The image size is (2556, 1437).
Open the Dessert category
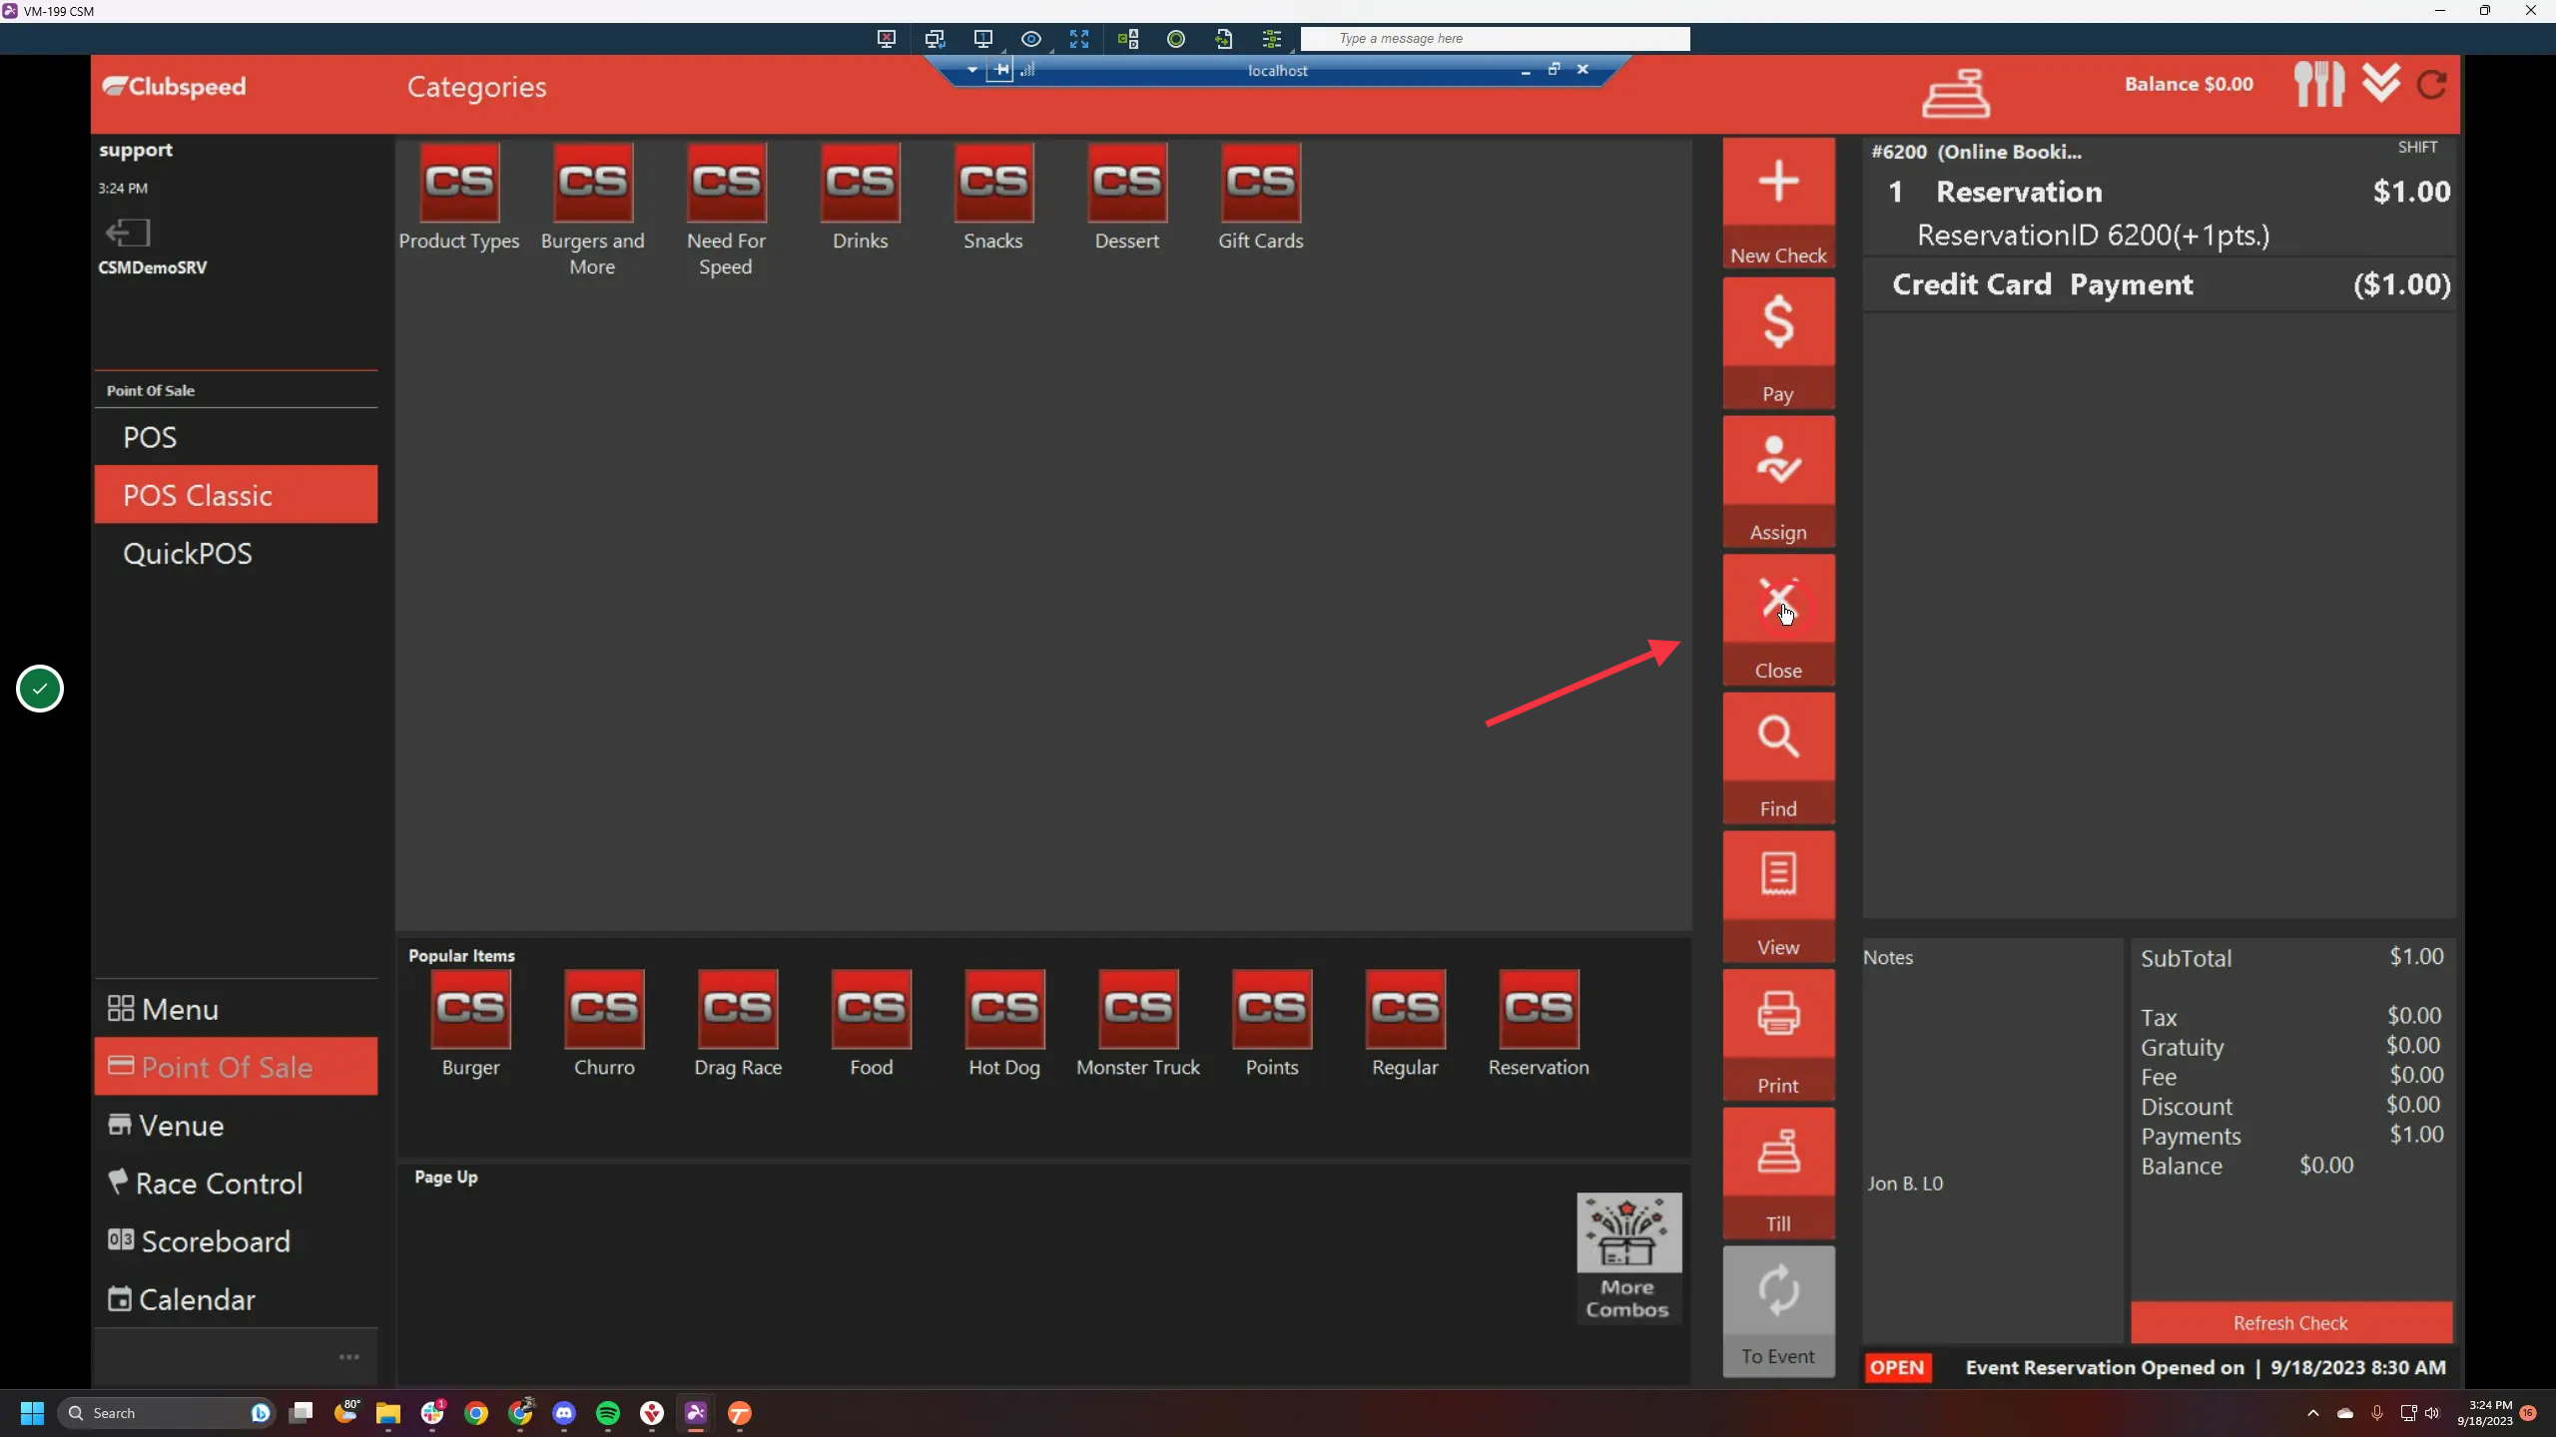[1127, 198]
